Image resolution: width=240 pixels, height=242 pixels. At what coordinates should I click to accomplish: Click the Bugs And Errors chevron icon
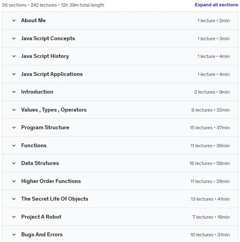pos(14,235)
